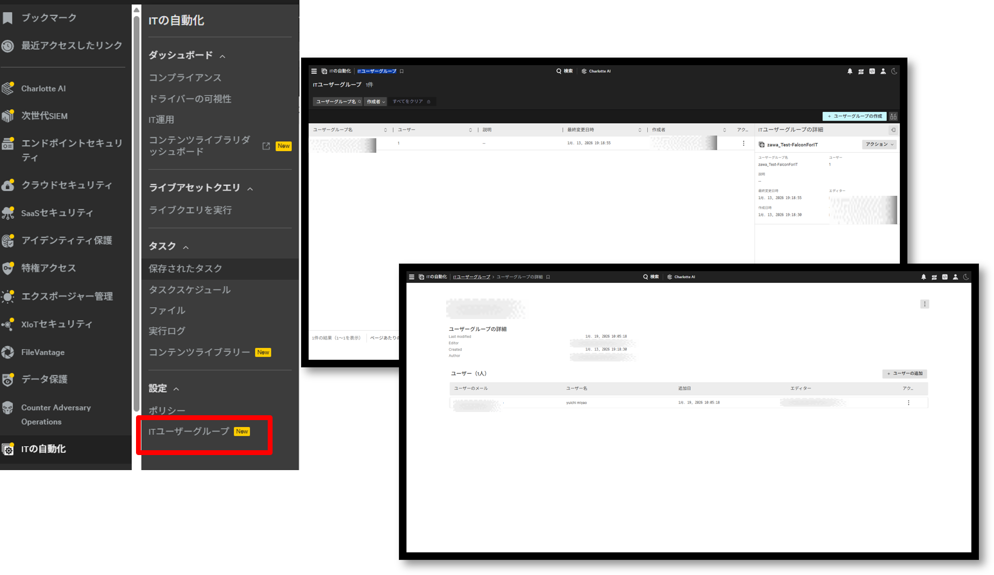Collapse the タスク section in ITの自動化 menu
The width and height of the screenshot is (994, 575).
pyautogui.click(x=186, y=247)
